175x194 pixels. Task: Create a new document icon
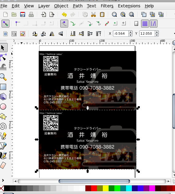(x=6, y=14)
